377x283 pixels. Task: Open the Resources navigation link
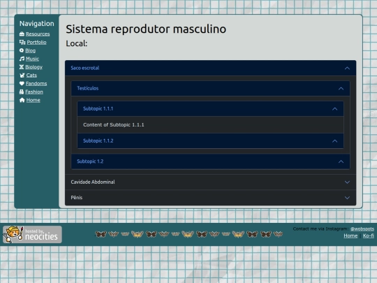coord(38,34)
